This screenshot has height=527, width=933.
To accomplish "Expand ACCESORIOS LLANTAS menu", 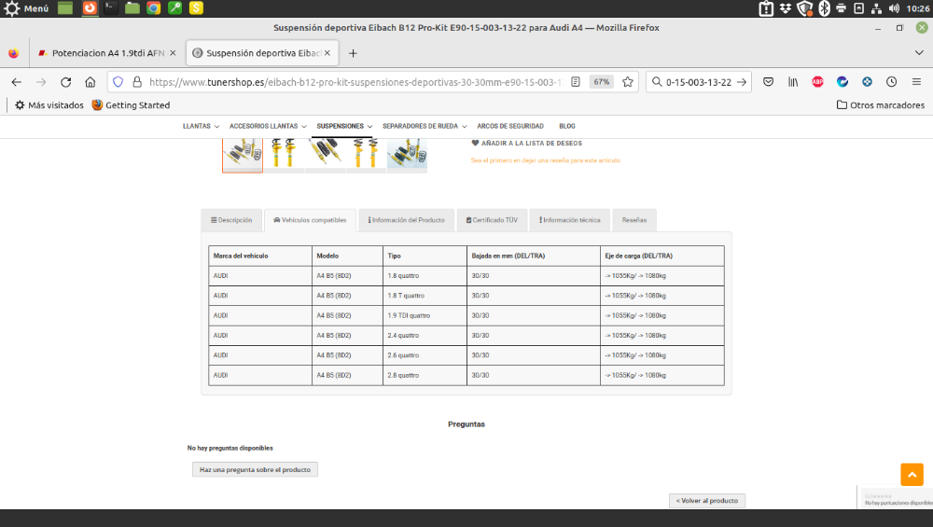I will pyautogui.click(x=268, y=126).
